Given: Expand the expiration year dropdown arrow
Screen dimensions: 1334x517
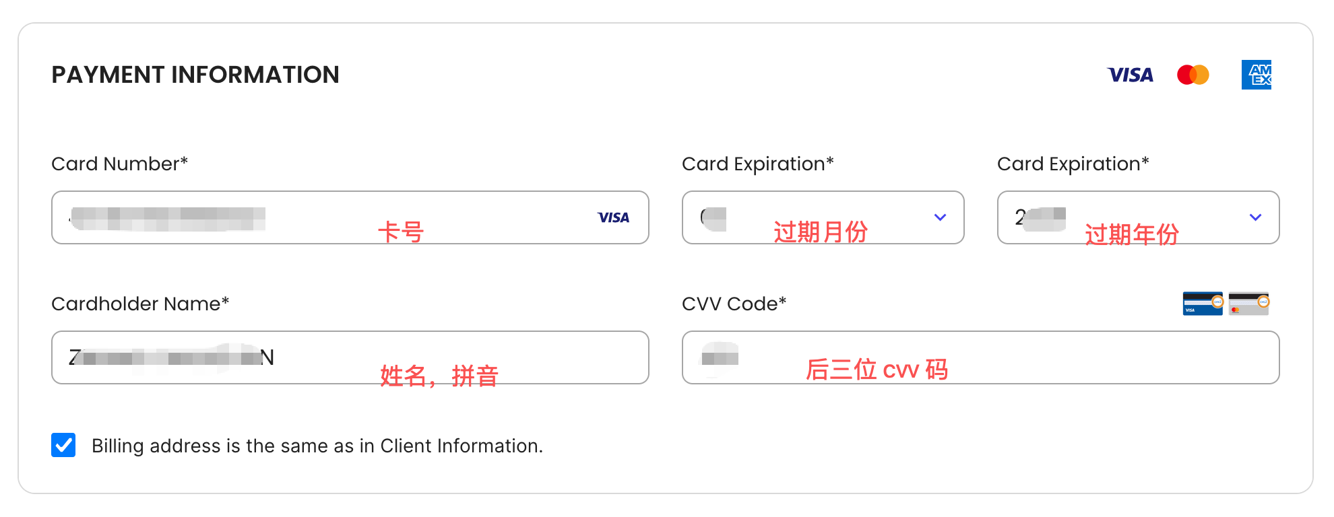Looking at the screenshot, I should pyautogui.click(x=1255, y=217).
